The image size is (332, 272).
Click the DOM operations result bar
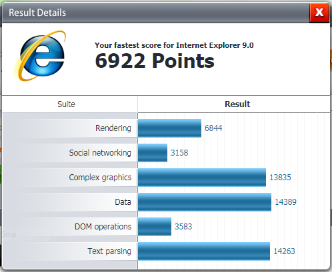tap(155, 227)
